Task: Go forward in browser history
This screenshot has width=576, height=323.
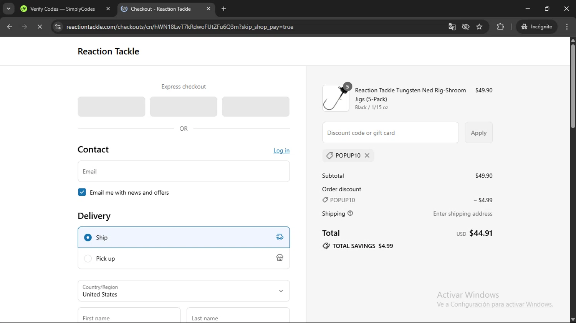Action: pyautogui.click(x=25, y=27)
